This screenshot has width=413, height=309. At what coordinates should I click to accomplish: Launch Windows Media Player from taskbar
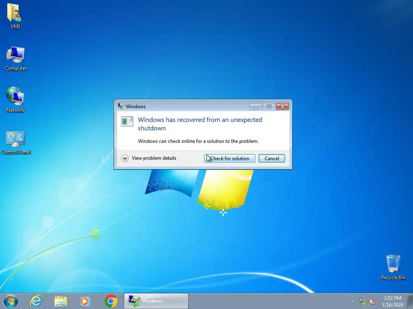[x=86, y=301]
